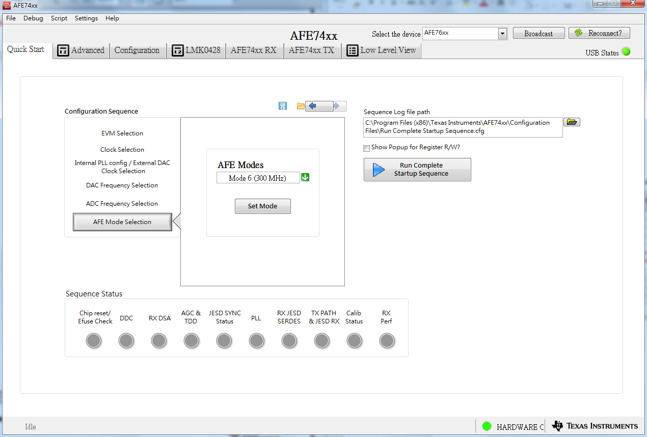The image size is (647, 437).
Task: Open the Debug menu
Action: pyautogui.click(x=33, y=18)
